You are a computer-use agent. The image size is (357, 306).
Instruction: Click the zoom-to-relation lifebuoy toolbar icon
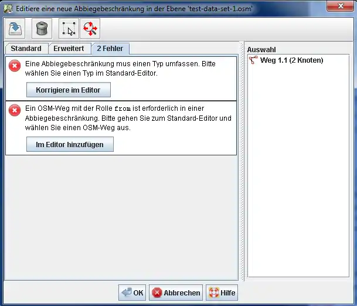click(x=90, y=28)
